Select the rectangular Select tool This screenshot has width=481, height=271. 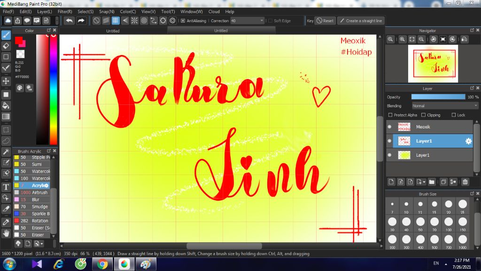(6, 130)
